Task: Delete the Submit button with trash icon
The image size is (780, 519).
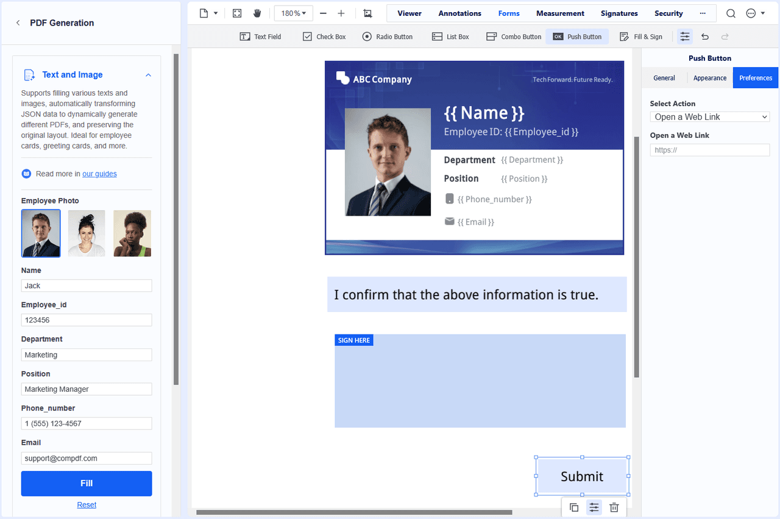Action: 614,507
